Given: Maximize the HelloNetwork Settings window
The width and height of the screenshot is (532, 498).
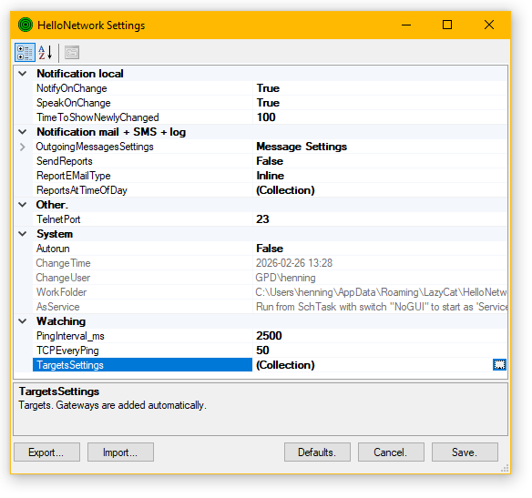Looking at the screenshot, I should (x=447, y=25).
